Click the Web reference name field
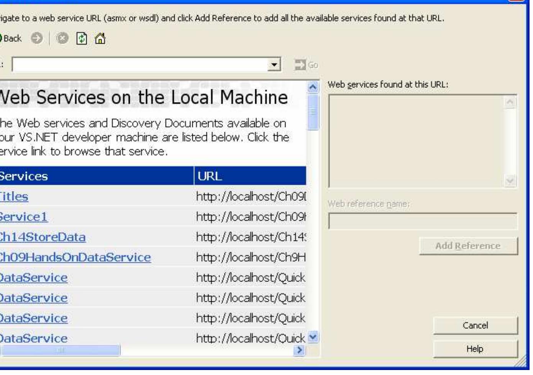 coord(423,221)
